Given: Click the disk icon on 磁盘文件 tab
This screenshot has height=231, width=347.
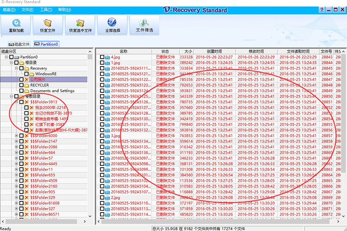Looking at the screenshot, I should tap(11, 44).
